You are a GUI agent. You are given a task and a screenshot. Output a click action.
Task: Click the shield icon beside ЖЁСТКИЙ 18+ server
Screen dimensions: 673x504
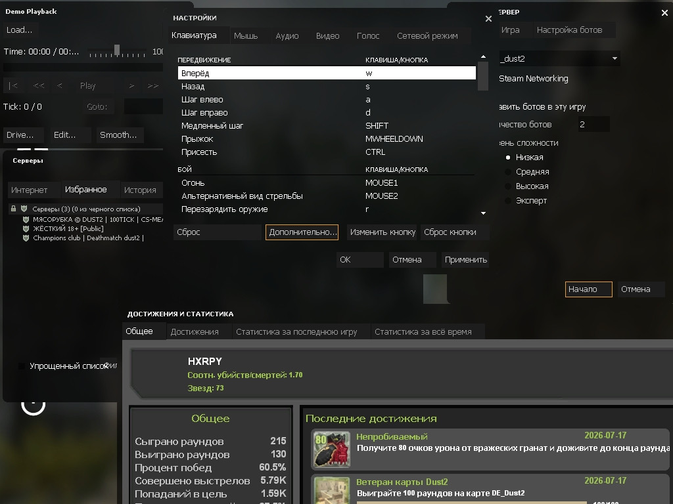click(26, 229)
